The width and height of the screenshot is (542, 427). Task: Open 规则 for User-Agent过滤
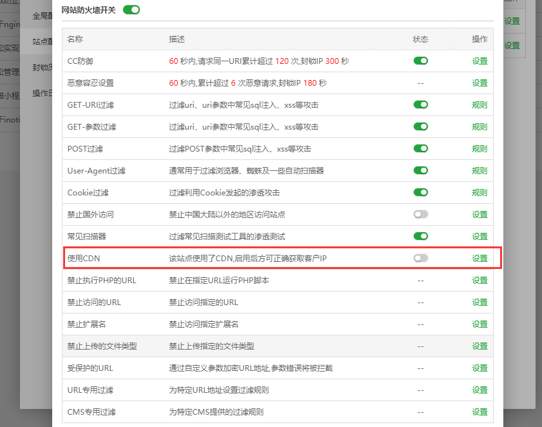(479, 170)
